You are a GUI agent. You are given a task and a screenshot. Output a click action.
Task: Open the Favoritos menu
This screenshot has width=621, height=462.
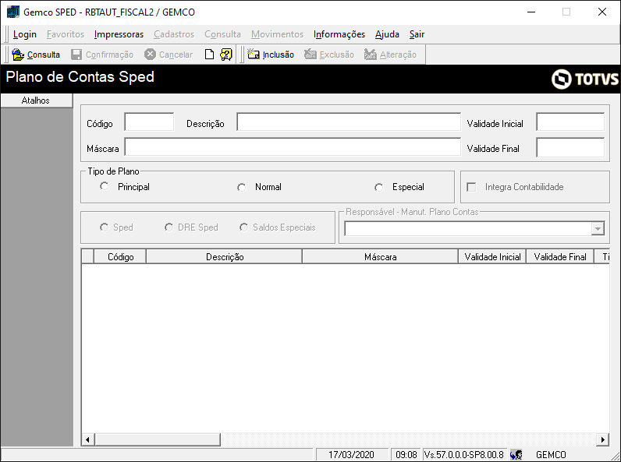point(66,34)
